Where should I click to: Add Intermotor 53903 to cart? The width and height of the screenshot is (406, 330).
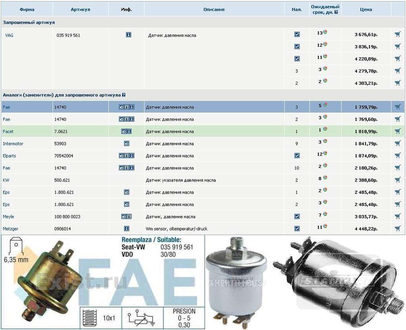(x=398, y=143)
